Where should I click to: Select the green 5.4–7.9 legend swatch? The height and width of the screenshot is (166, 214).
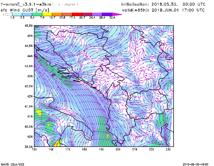click(37, 14)
